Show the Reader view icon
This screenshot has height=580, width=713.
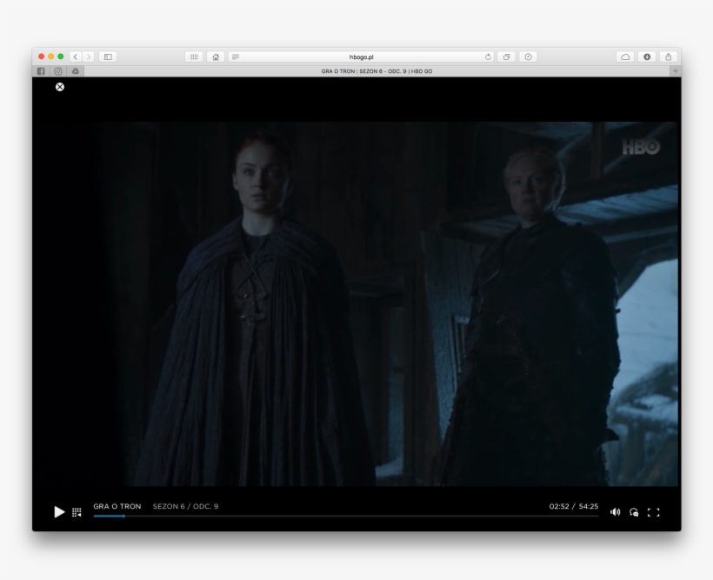click(x=236, y=57)
